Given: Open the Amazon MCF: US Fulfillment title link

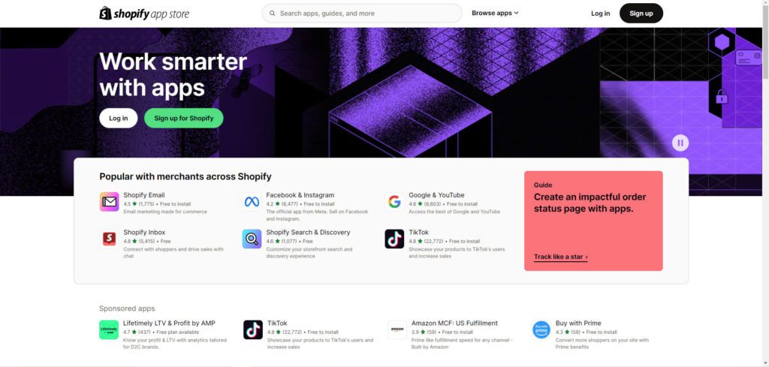Looking at the screenshot, I should (454, 323).
